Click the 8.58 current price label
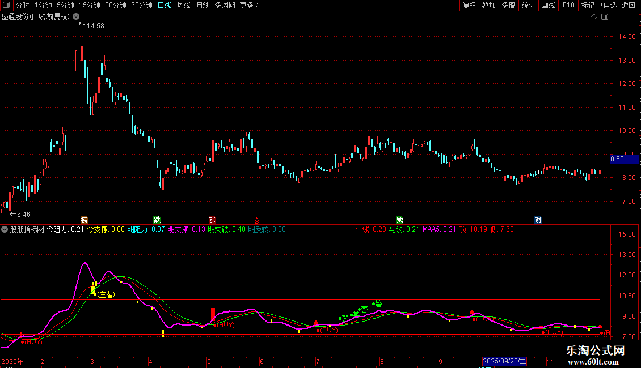641x368 pixels. (617, 160)
